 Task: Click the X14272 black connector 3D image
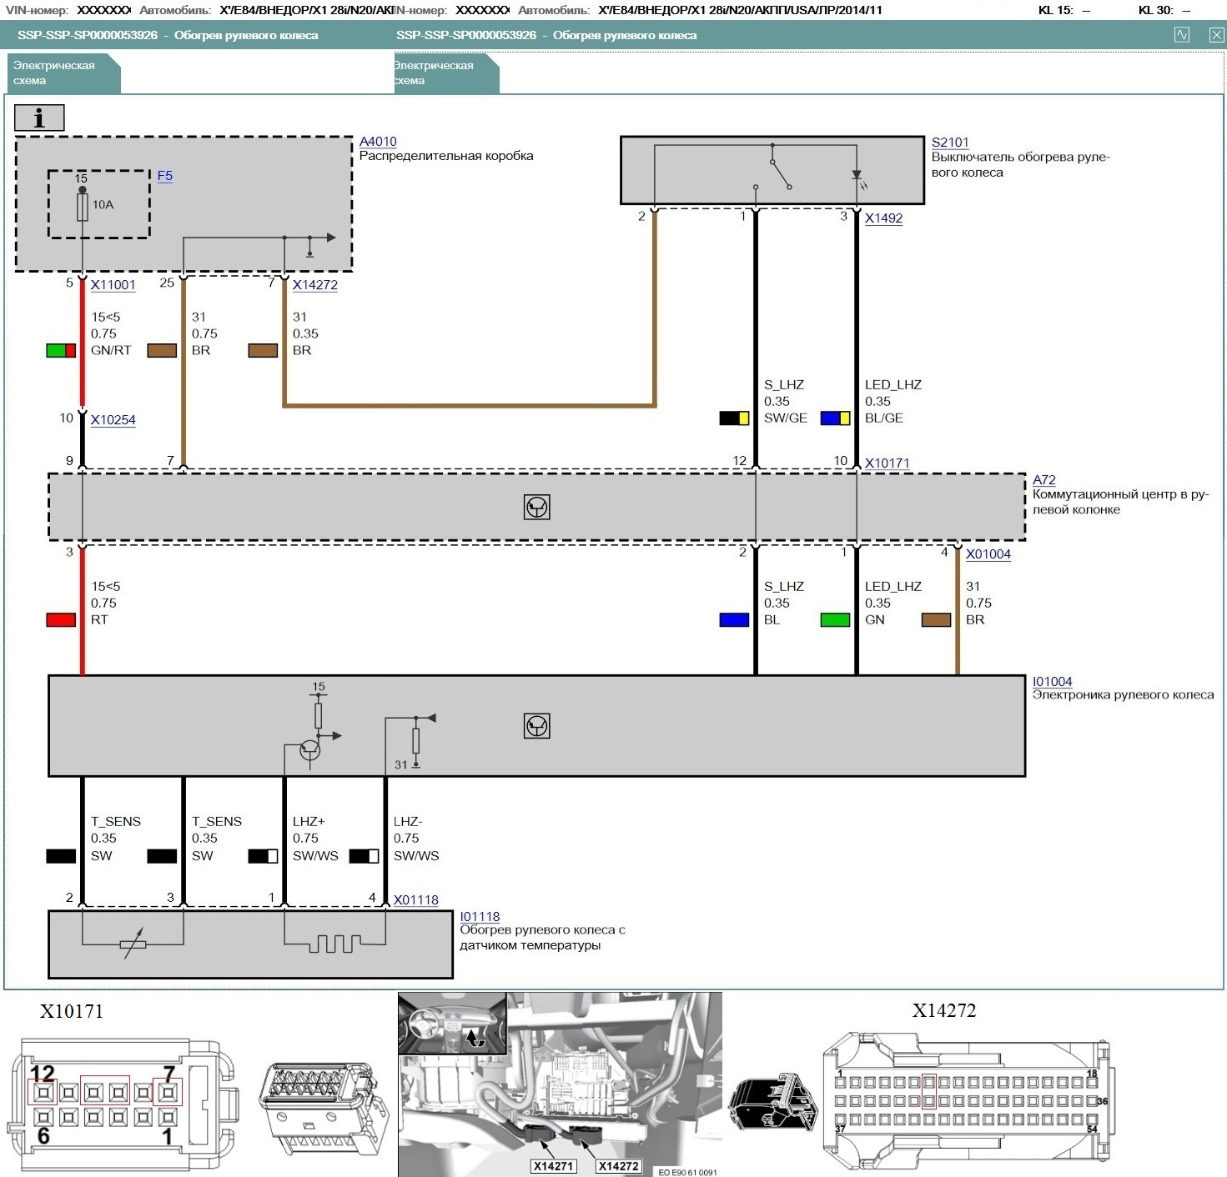tap(773, 1102)
